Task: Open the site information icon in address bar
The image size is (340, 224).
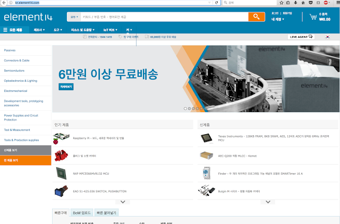Action: tap(11, 3)
